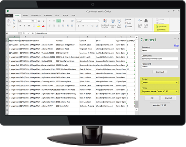
Task: Open Format as Table
Action: point(113,23)
